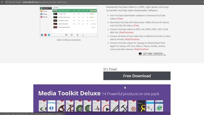The image size is (204, 115).
Task: Click '(Free)' after 'YouTube 3D videos'
Action: (x=136, y=26)
